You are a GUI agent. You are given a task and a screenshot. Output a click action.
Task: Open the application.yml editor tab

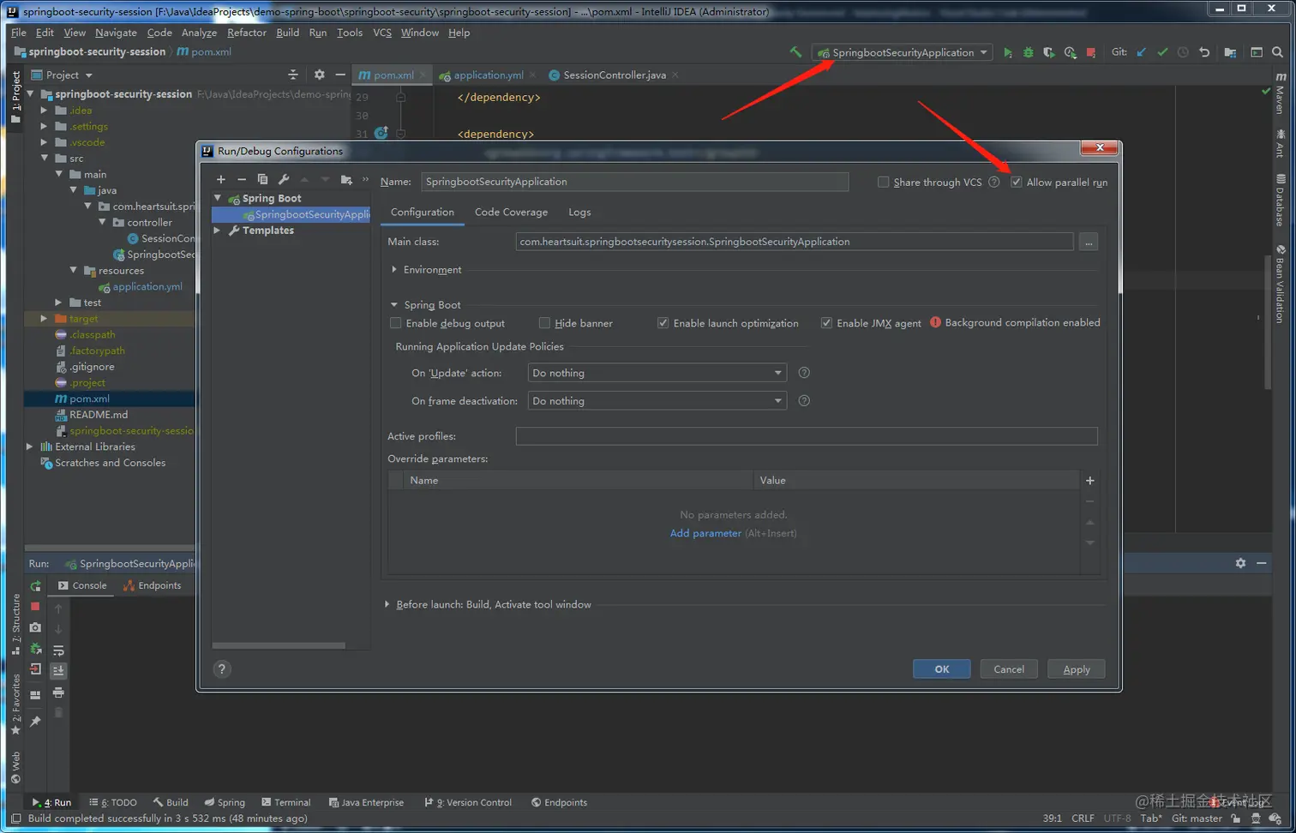tap(488, 75)
